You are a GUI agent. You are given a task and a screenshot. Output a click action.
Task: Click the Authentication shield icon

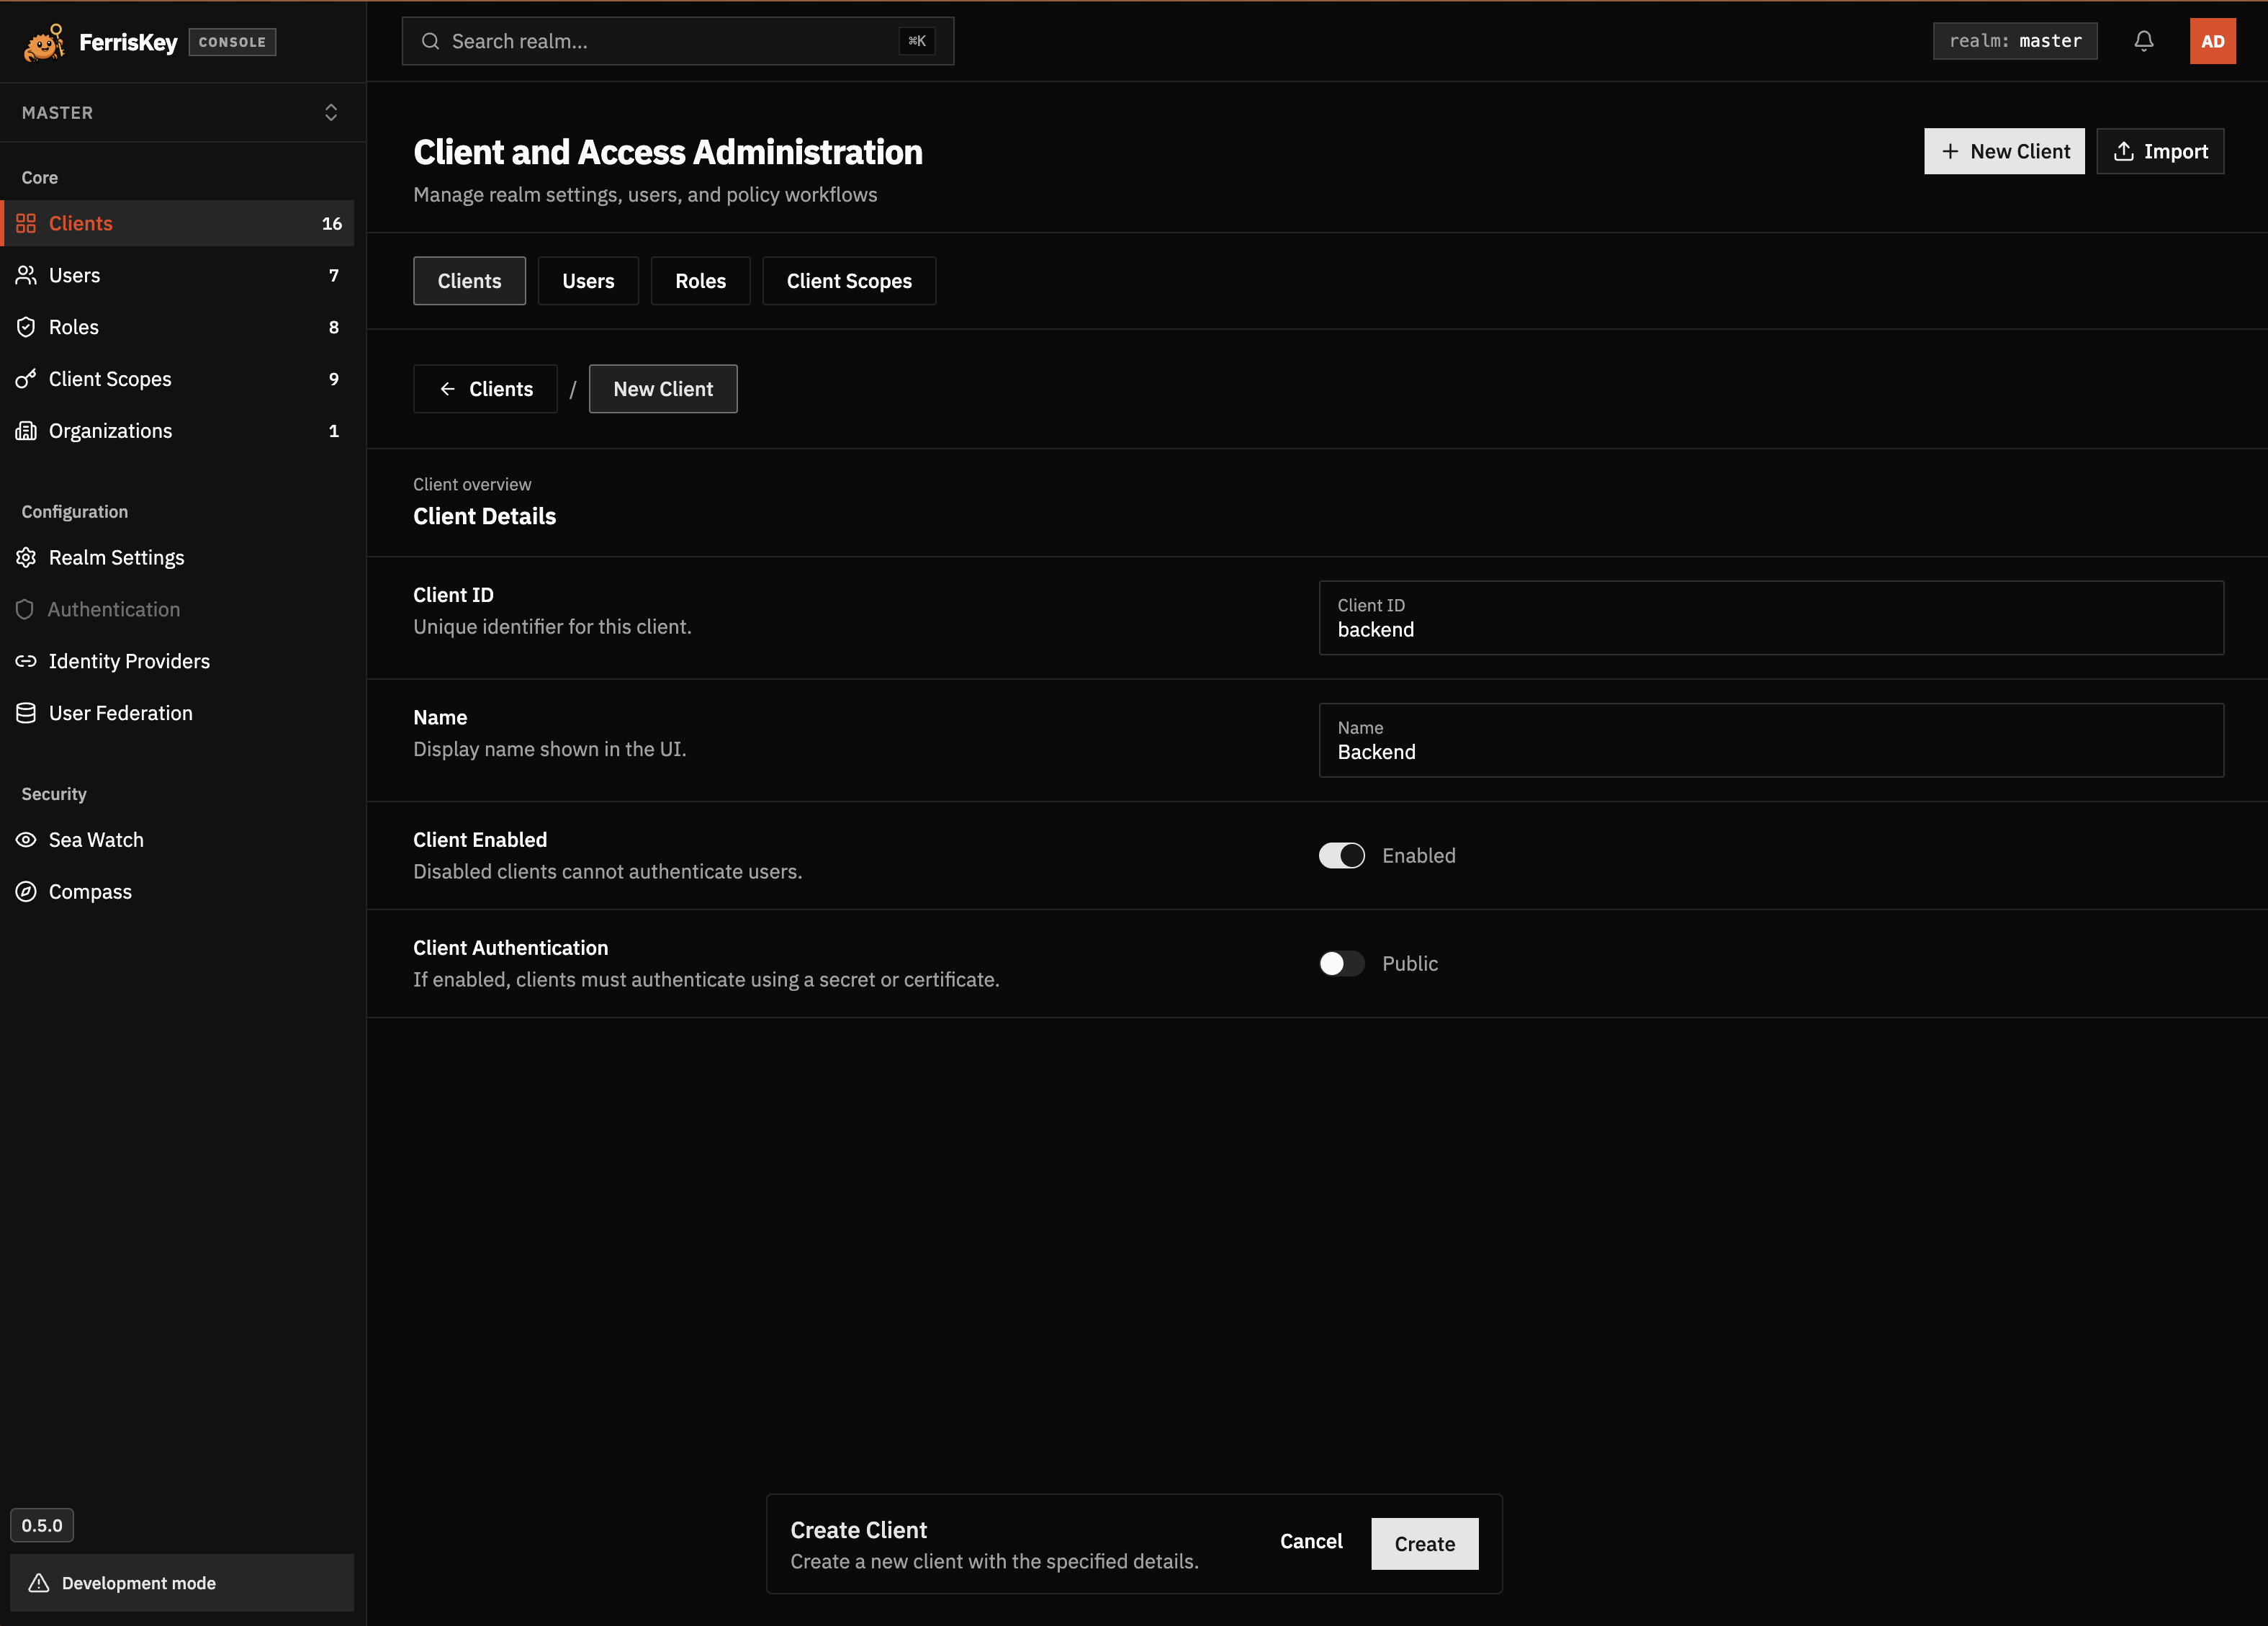pyautogui.click(x=25, y=609)
